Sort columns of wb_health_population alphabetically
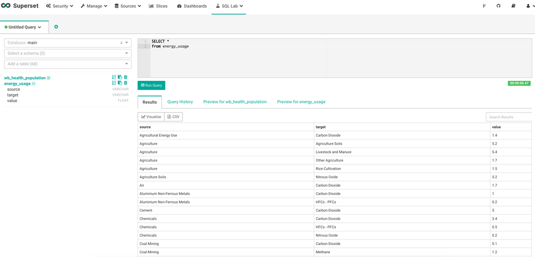Screen dimensions: 535x257 point(114,78)
